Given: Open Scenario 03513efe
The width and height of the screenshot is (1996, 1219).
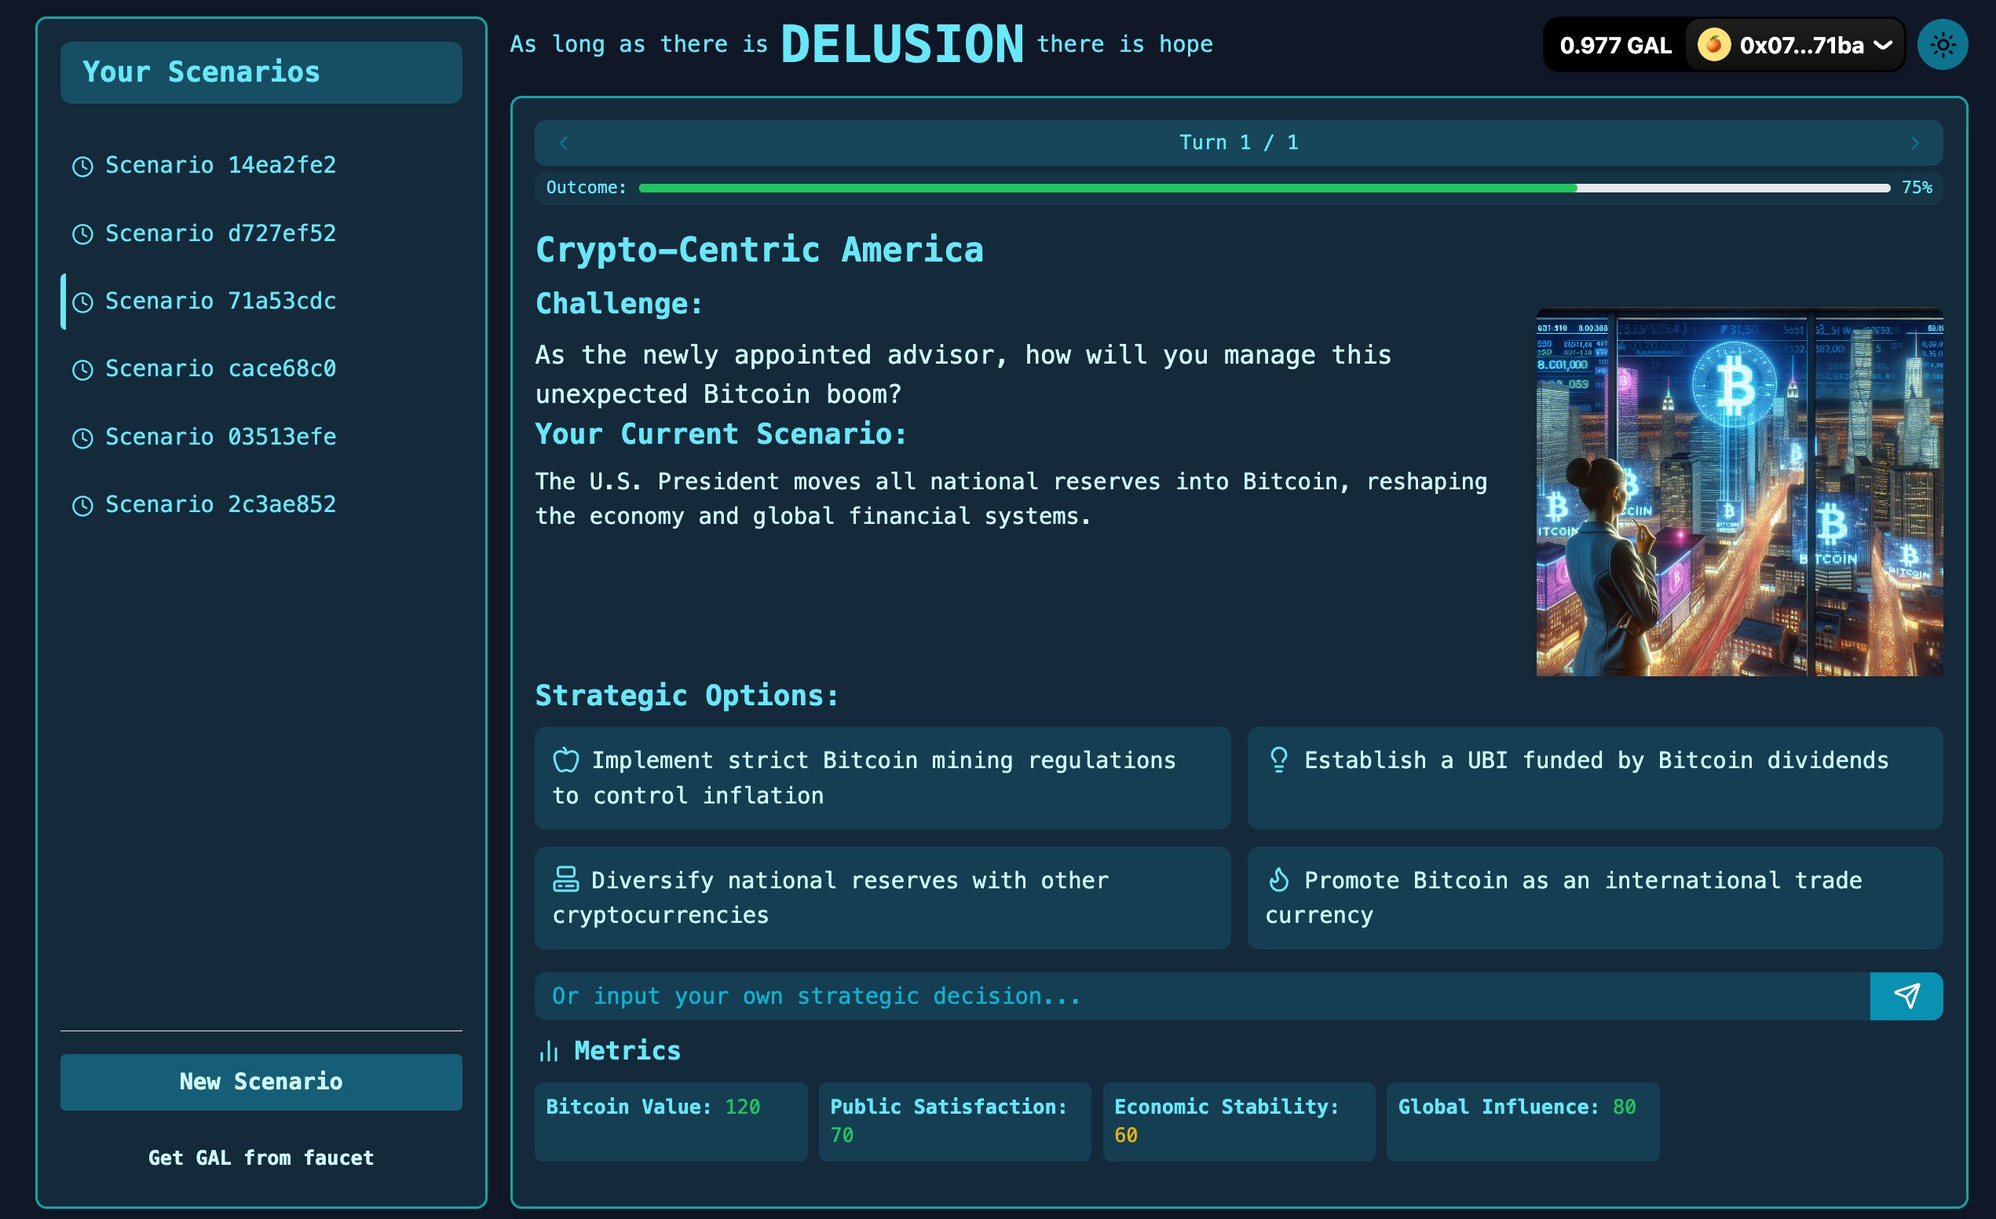Looking at the screenshot, I should point(261,437).
